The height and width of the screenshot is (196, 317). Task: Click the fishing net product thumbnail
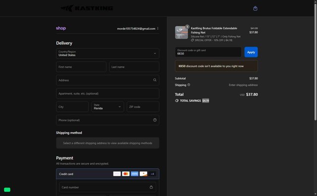tap(181, 32)
